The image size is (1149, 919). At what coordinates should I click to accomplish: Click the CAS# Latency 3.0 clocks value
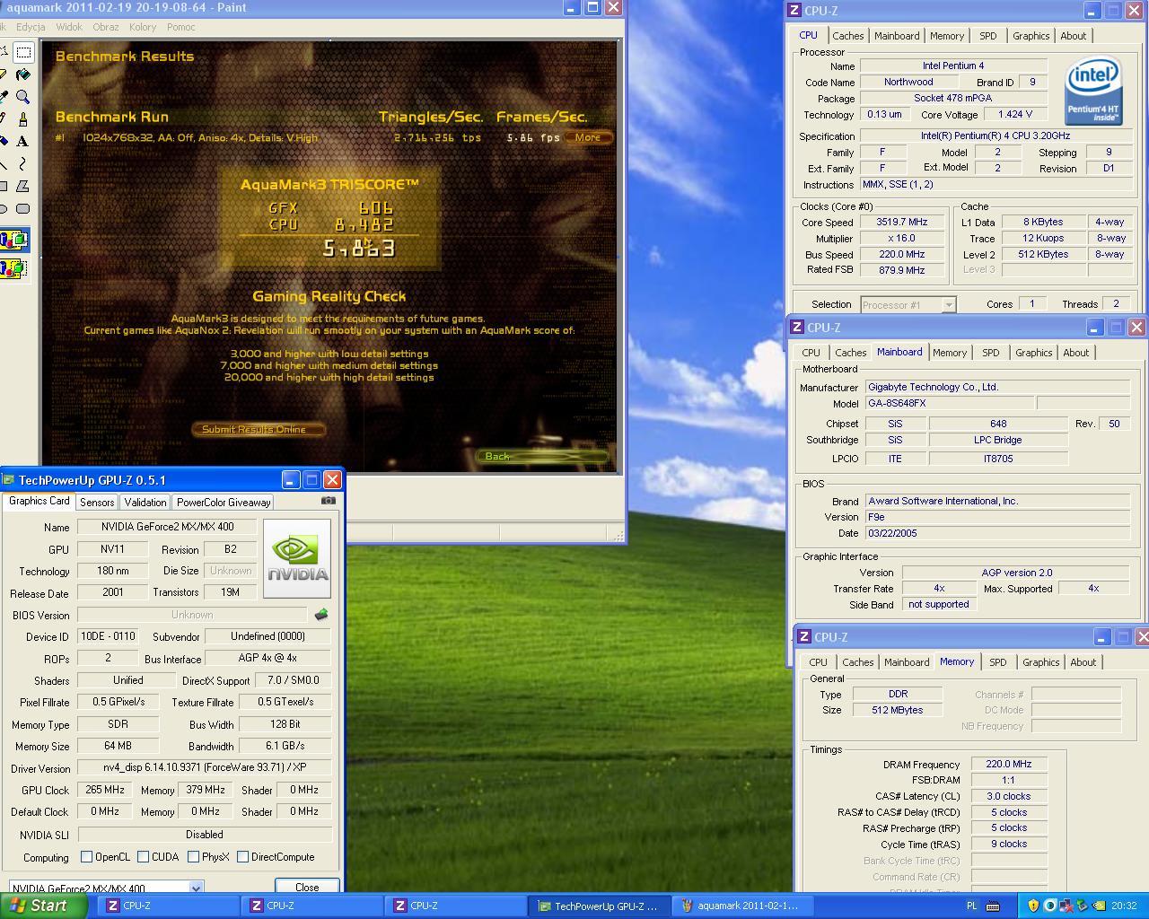[x=1009, y=796]
